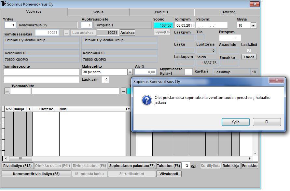Click vertical scrollbar down arrow in grid
This screenshot has width=290, height=191.
255,154
